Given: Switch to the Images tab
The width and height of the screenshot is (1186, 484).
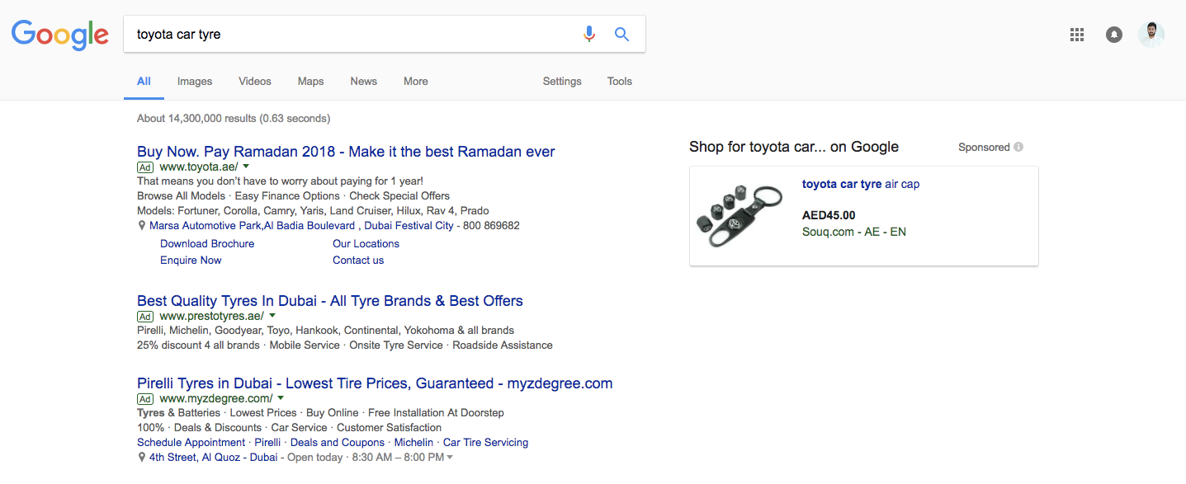Looking at the screenshot, I should click(195, 82).
